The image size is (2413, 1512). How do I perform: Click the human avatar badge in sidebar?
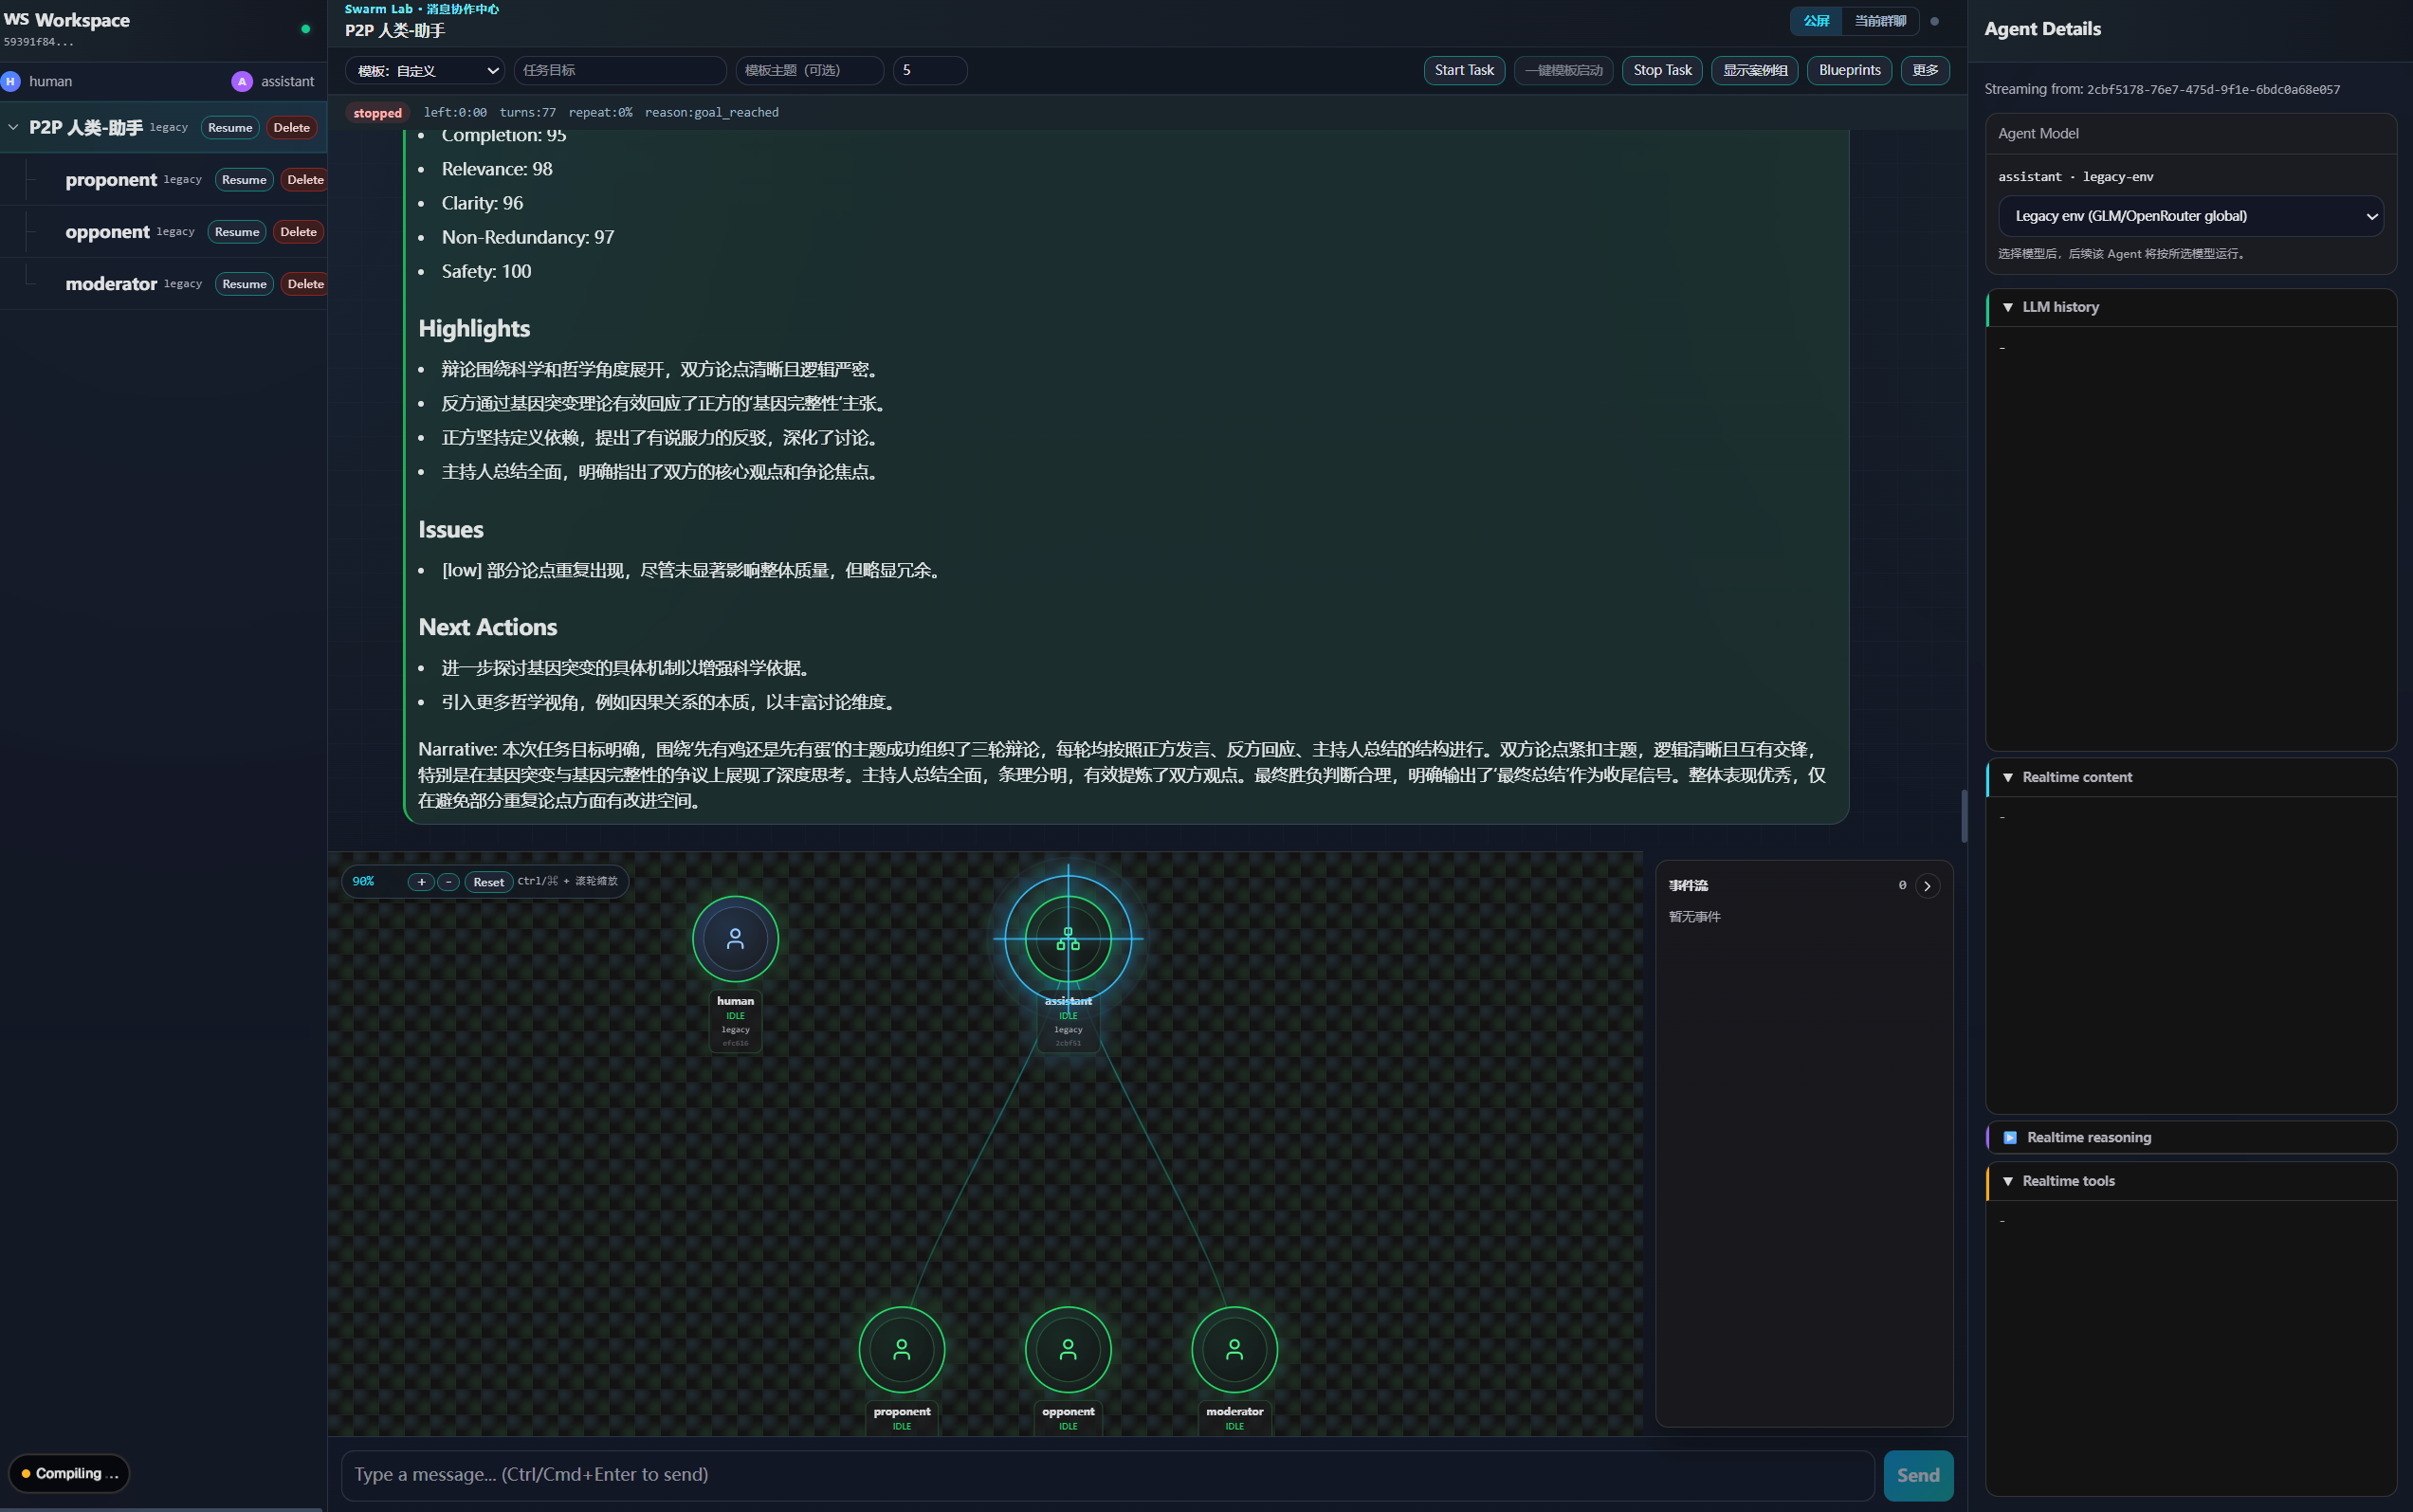click(x=11, y=81)
